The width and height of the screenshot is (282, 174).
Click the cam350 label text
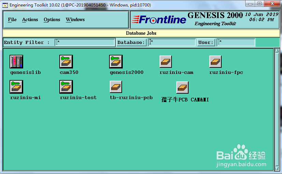tap(69, 73)
